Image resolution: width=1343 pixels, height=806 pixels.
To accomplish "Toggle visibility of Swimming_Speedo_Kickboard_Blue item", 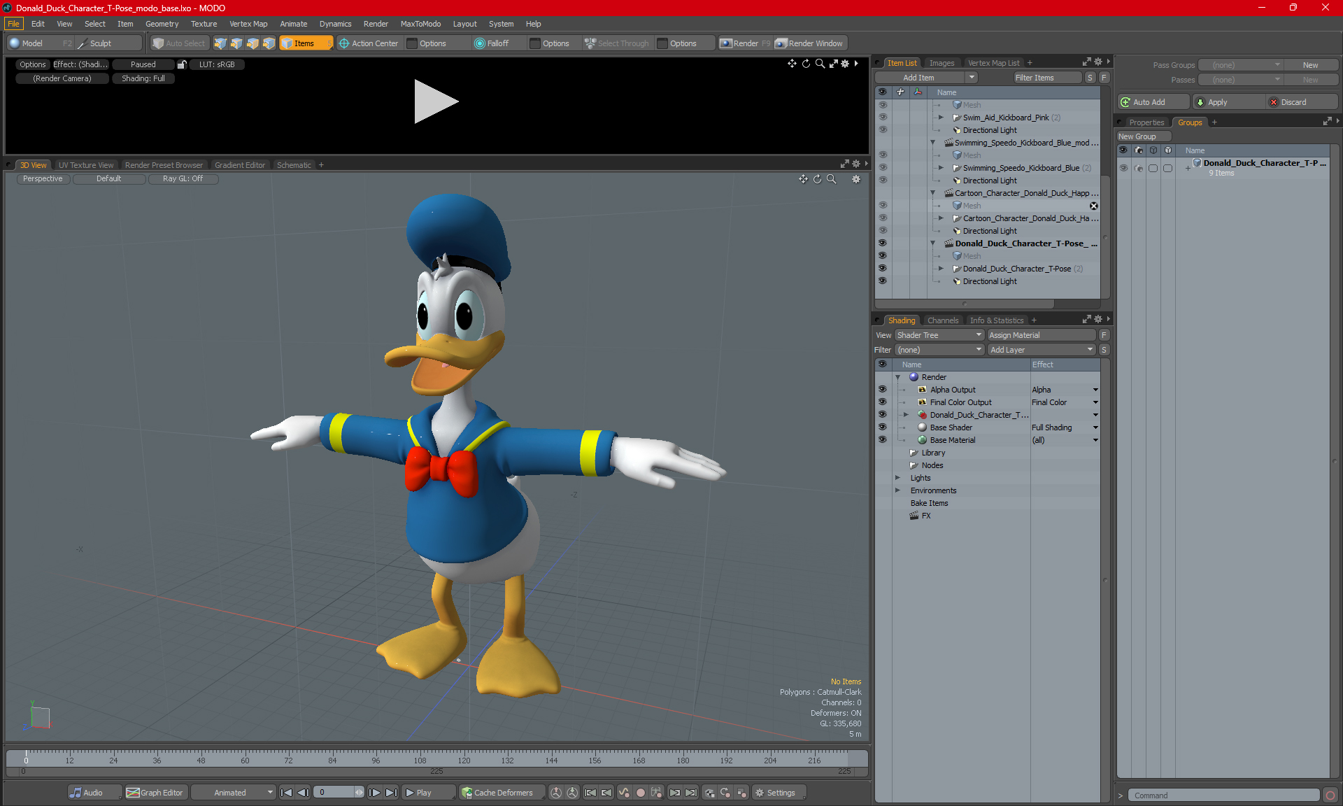I will [882, 168].
